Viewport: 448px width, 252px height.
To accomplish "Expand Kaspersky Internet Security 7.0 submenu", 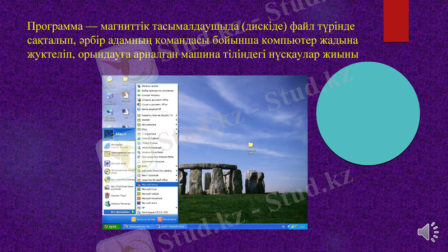I will [157, 115].
